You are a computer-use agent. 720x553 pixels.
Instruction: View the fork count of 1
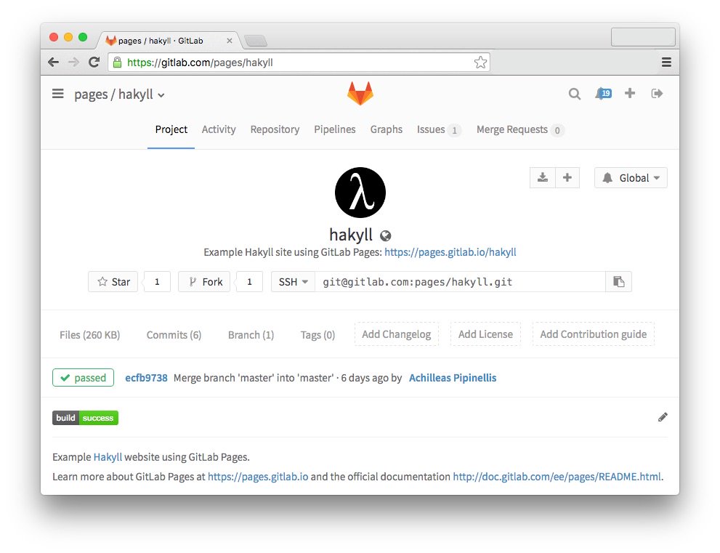pyautogui.click(x=249, y=281)
